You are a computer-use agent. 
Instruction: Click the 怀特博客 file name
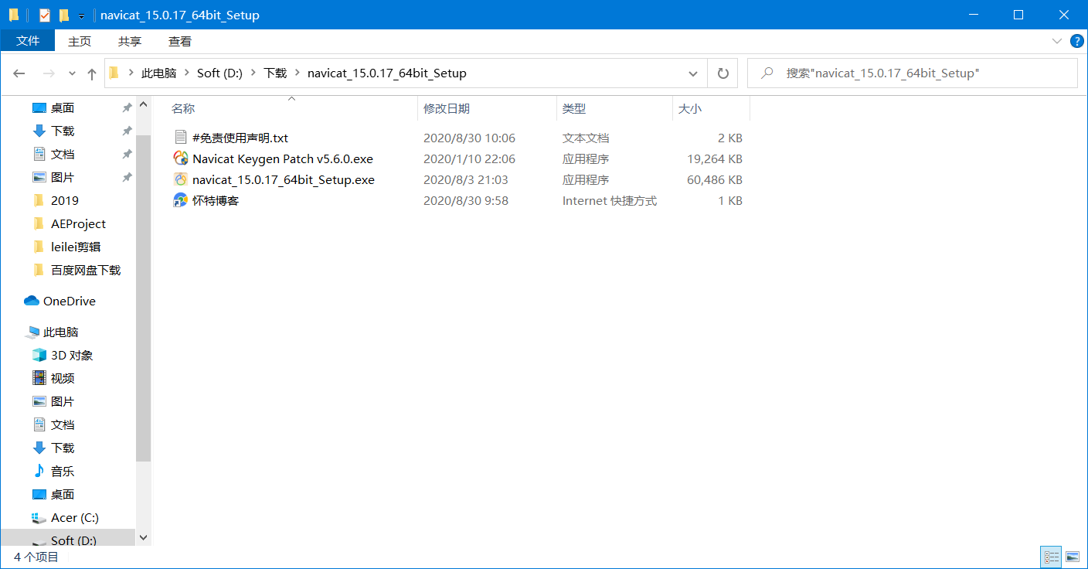[x=216, y=200]
